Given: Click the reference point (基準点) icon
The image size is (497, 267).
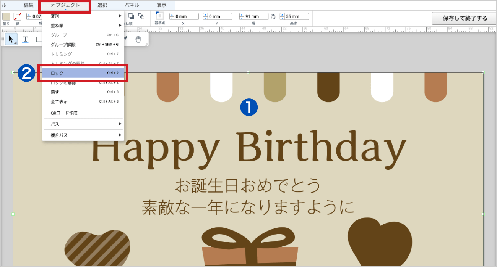Looking at the screenshot, I should coord(159,16).
